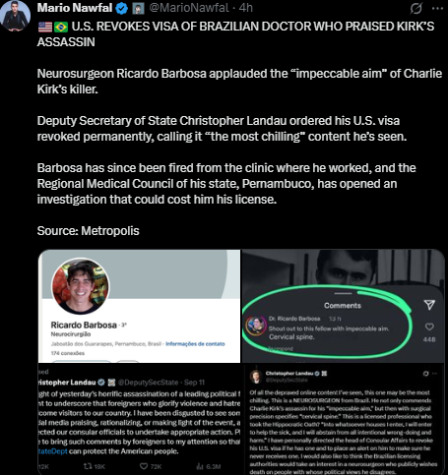Click the Mario Nawfal display name
Viewport: 448px width, 475px height.
point(75,8)
